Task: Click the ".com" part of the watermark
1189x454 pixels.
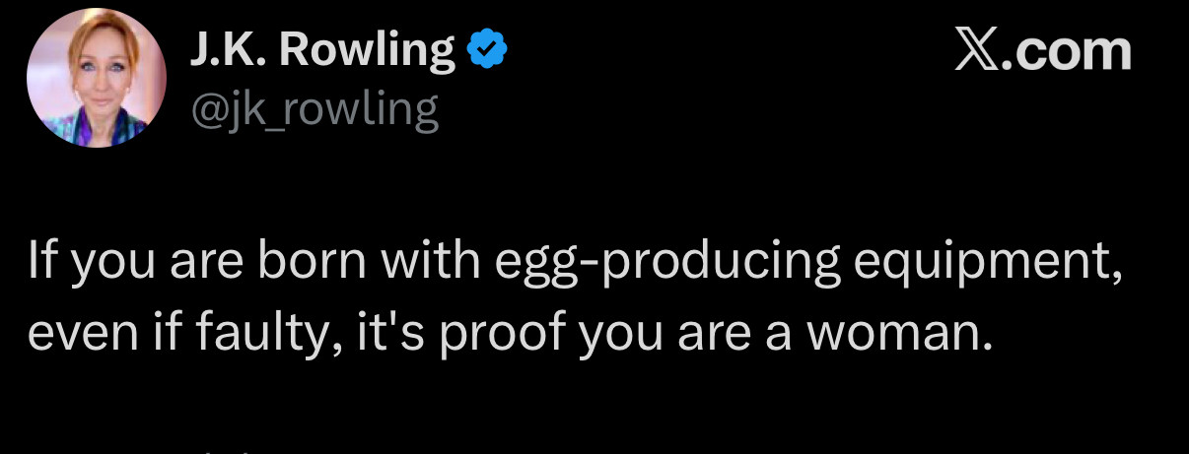Action: (1069, 51)
